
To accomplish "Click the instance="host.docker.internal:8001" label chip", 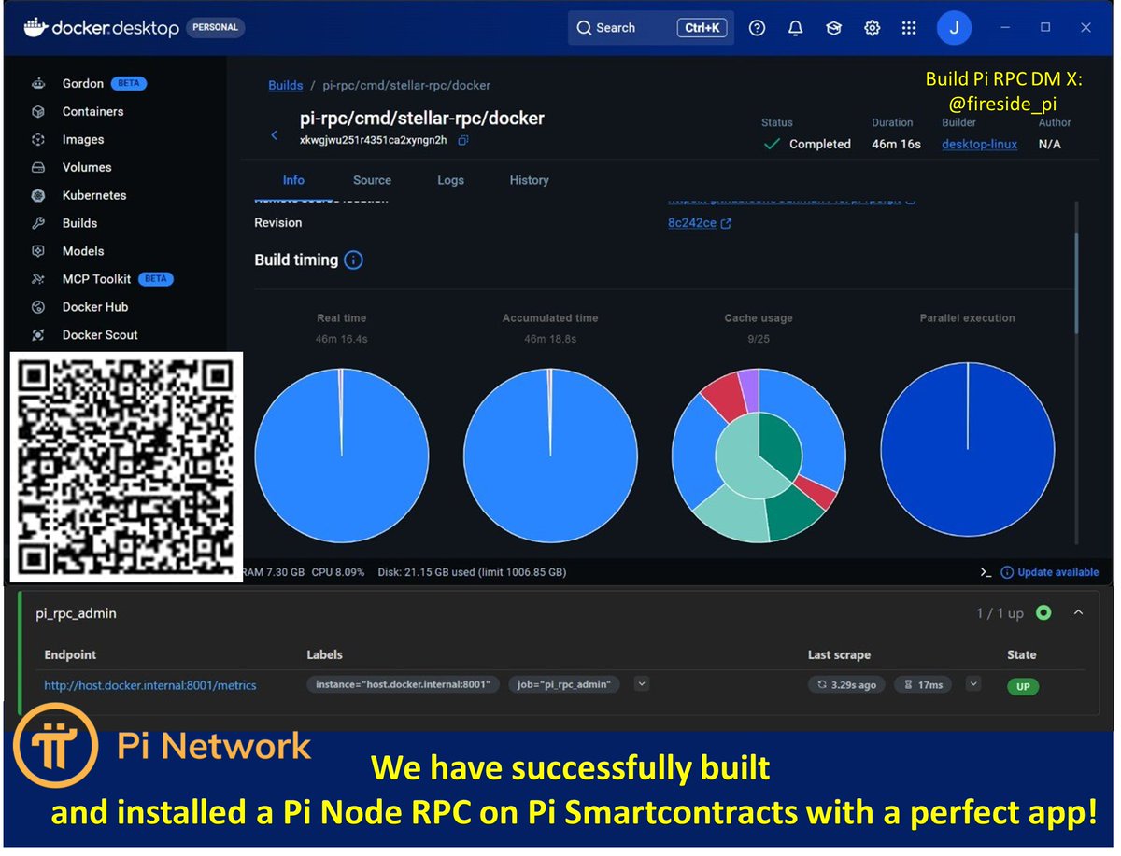I will click(x=403, y=684).
